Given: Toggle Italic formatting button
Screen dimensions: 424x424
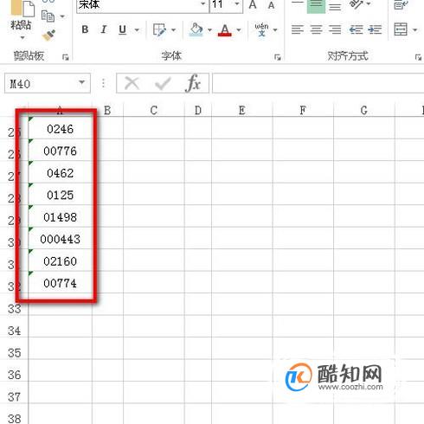Looking at the screenshot, I should click(x=103, y=29).
